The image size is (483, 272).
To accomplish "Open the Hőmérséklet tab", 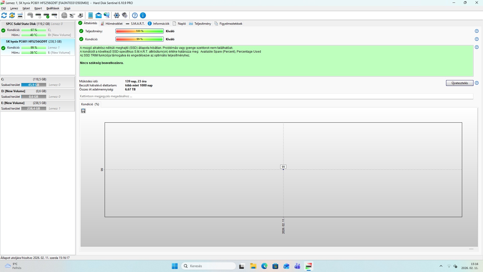I will (x=111, y=24).
